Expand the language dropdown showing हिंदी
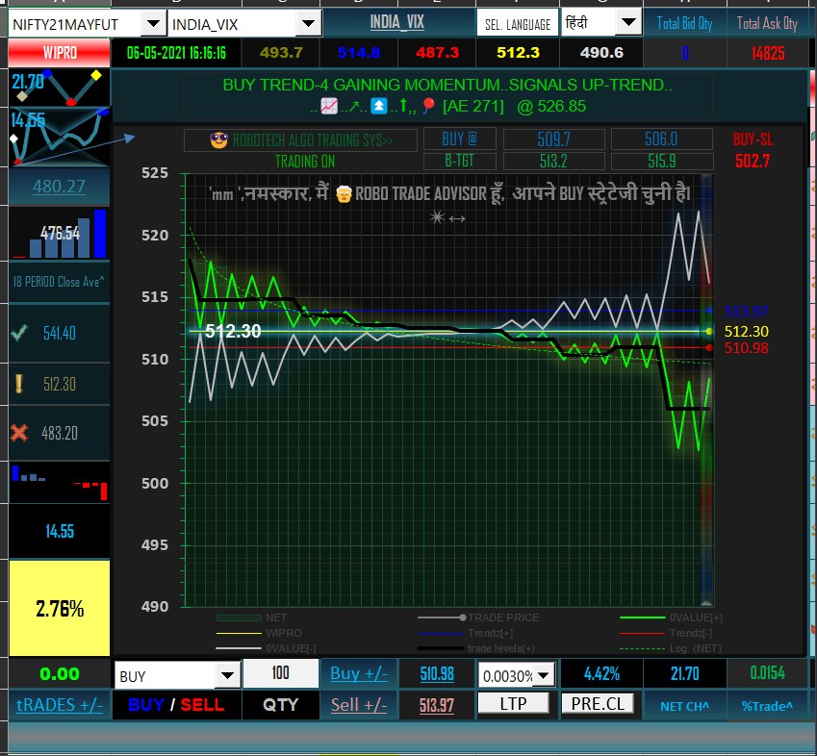The image size is (817, 756). 628,22
